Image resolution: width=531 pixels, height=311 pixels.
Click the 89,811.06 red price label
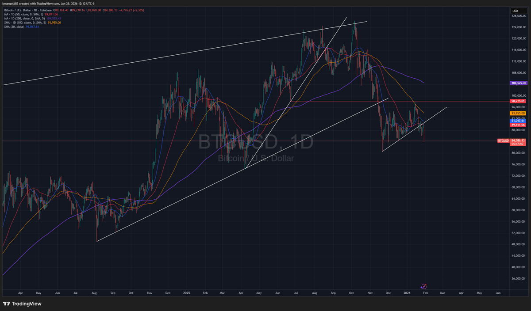(517, 125)
